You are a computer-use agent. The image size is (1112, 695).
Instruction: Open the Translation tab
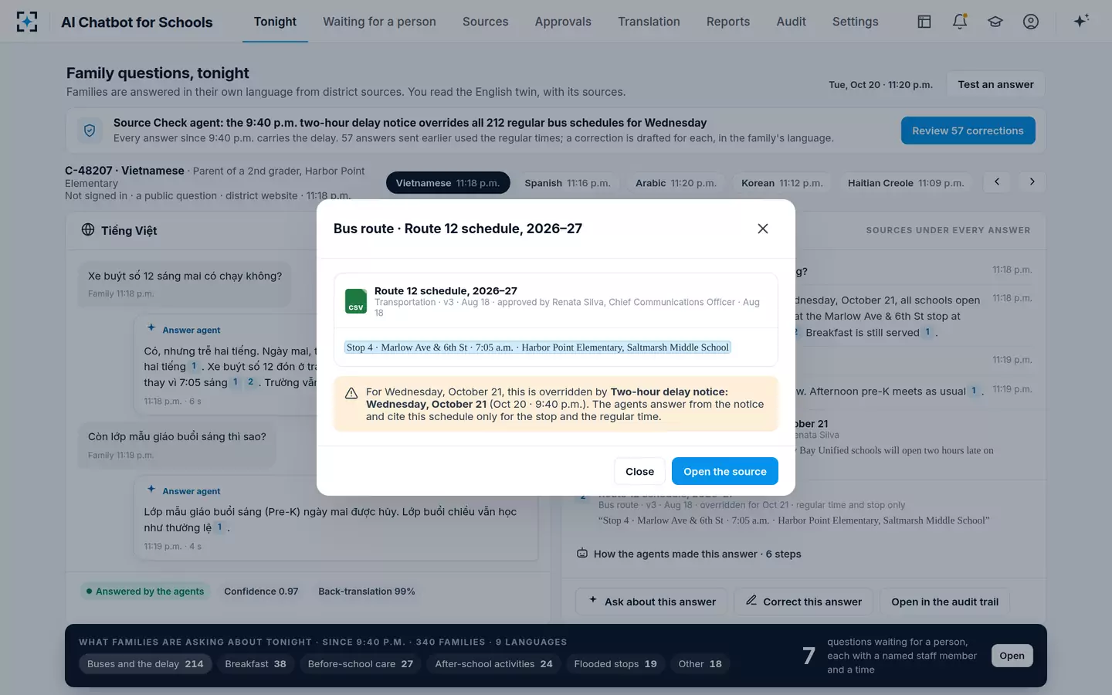(649, 22)
